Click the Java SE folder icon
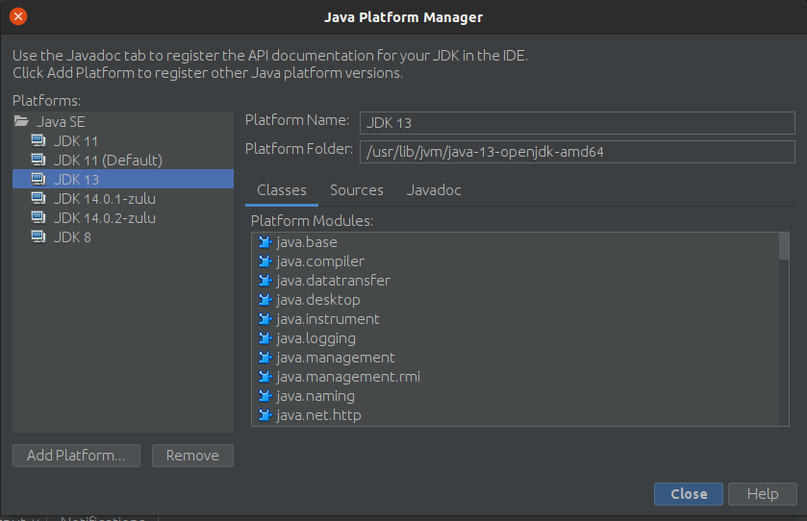 [21, 121]
